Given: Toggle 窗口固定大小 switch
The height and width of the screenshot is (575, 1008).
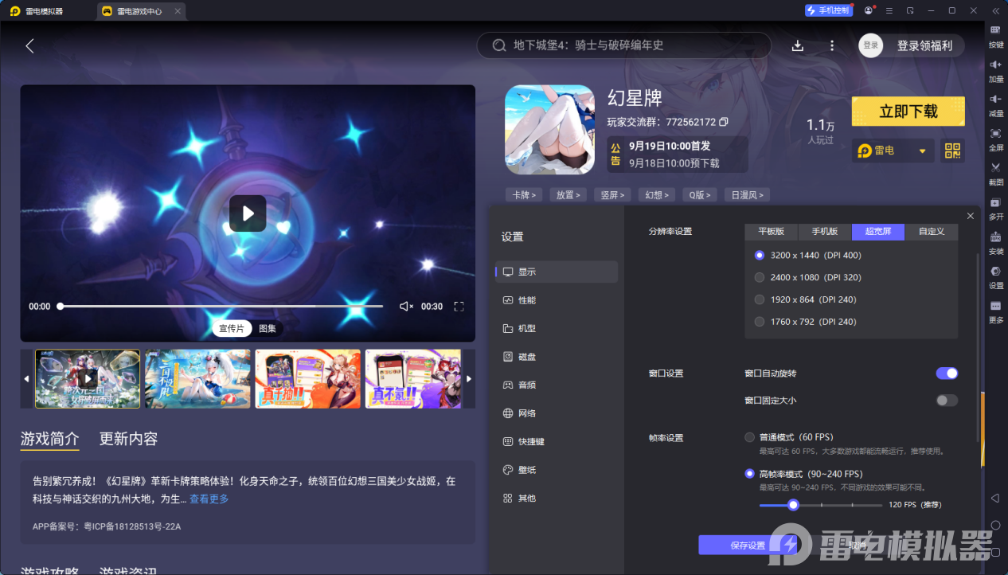Looking at the screenshot, I should pos(947,401).
